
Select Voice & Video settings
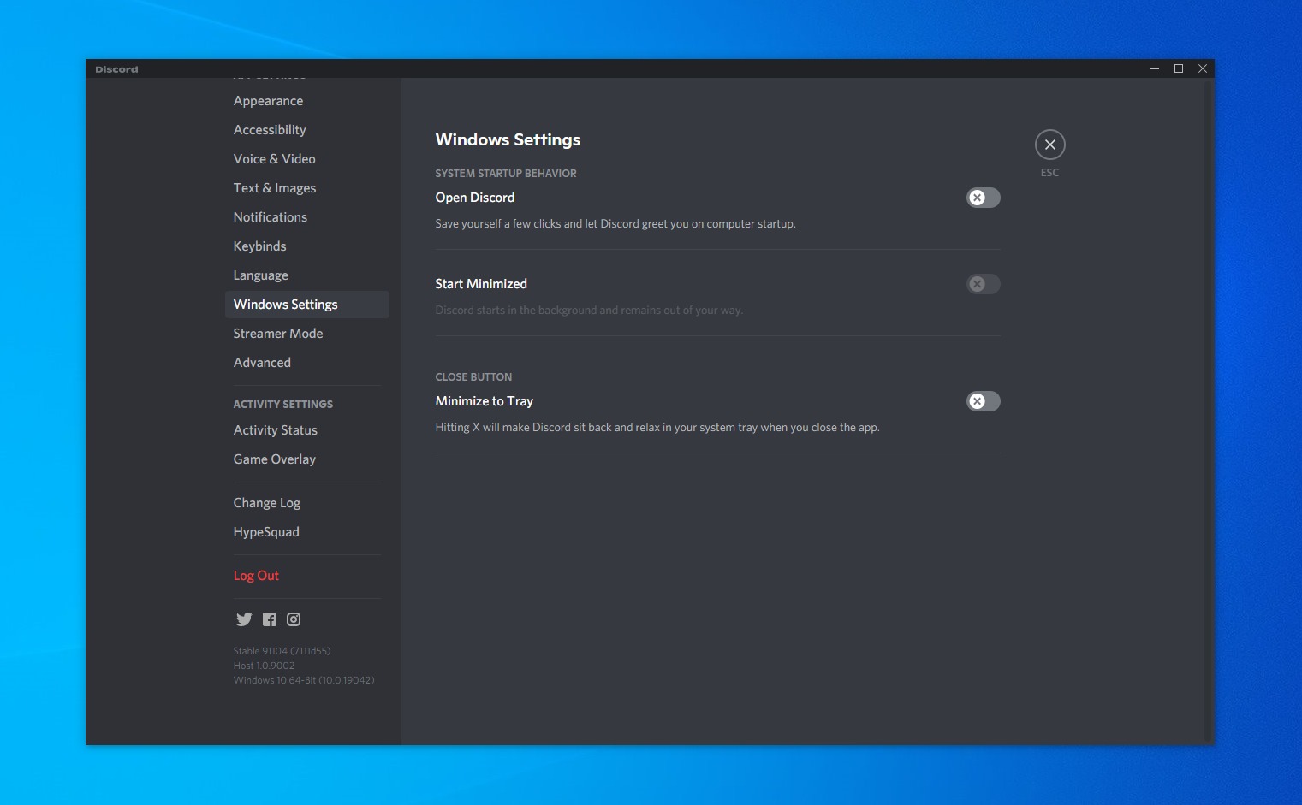tap(306, 159)
